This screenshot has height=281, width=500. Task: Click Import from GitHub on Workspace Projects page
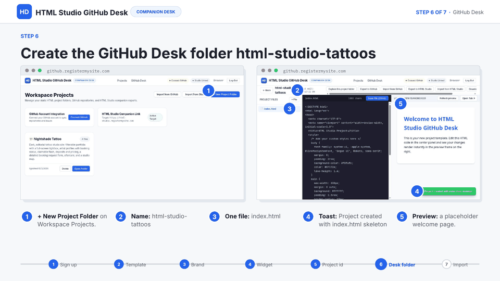167,94
